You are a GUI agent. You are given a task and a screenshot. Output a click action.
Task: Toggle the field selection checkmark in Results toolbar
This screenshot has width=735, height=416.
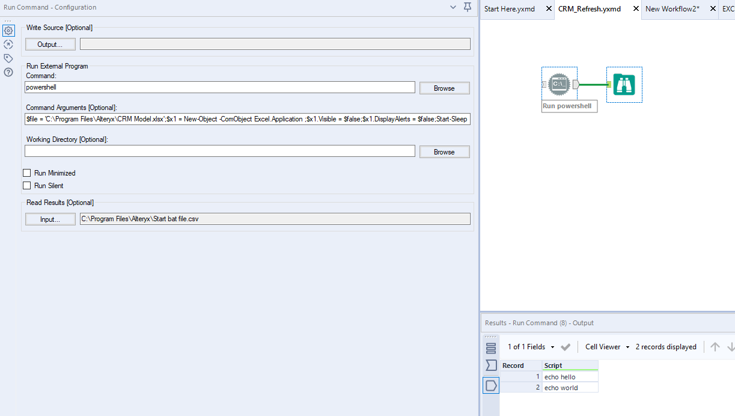coord(565,347)
